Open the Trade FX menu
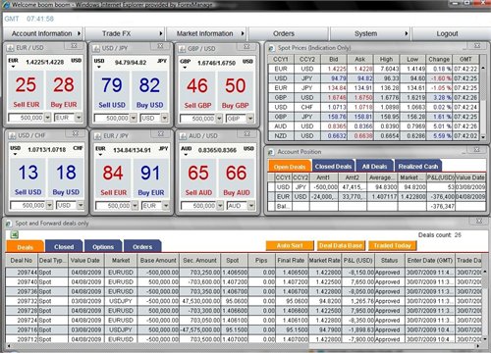 pyautogui.click(x=125, y=33)
